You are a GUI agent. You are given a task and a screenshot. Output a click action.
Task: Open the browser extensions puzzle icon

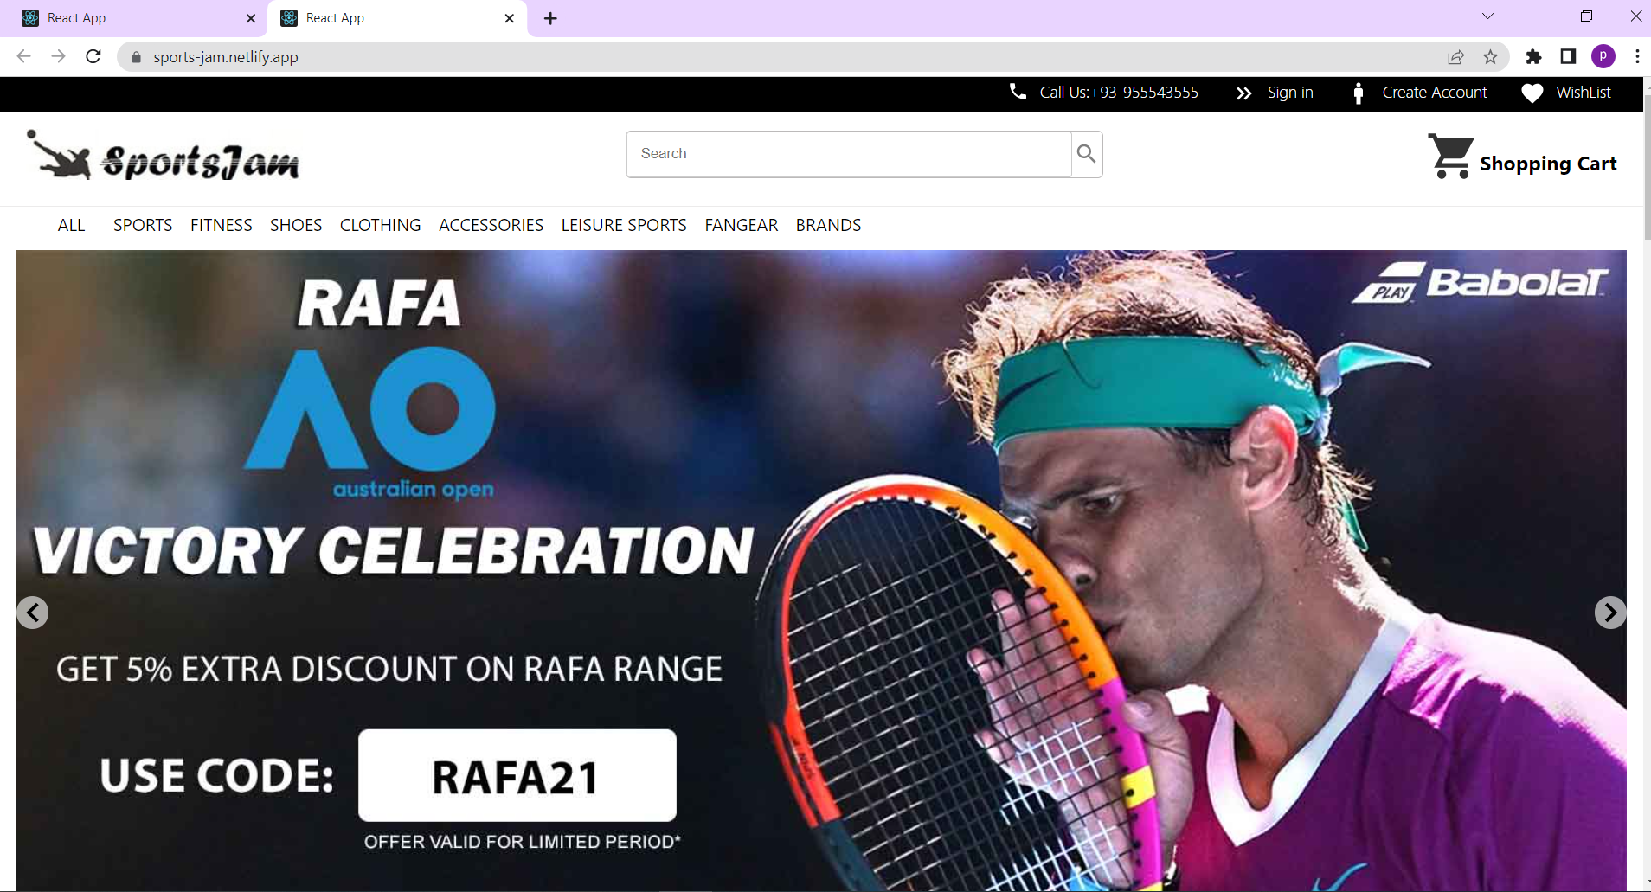point(1533,57)
